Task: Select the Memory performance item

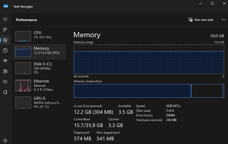Action: tap(39, 51)
